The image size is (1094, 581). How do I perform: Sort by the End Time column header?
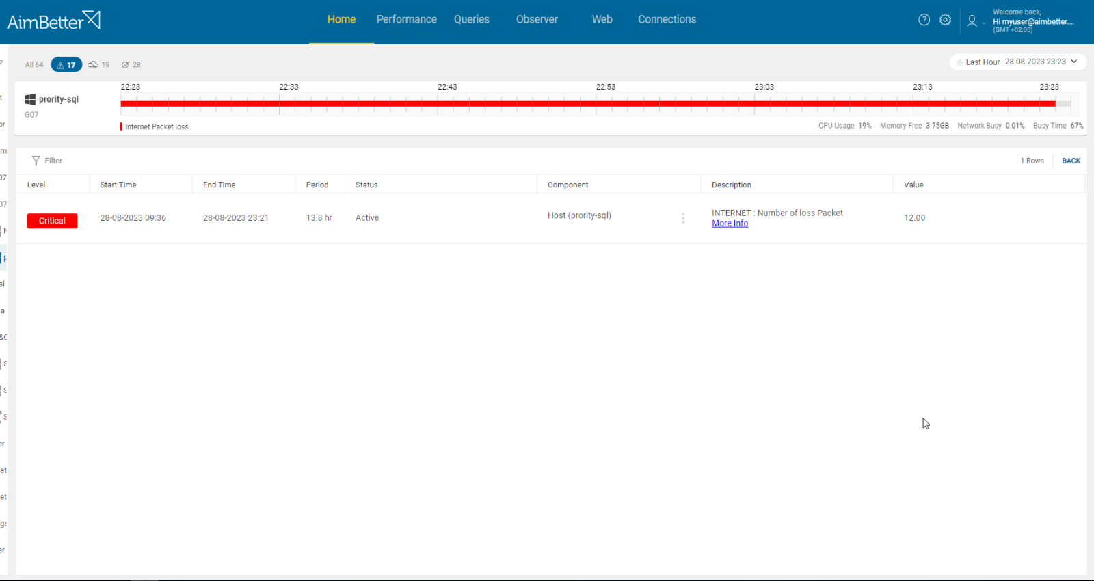[219, 185]
